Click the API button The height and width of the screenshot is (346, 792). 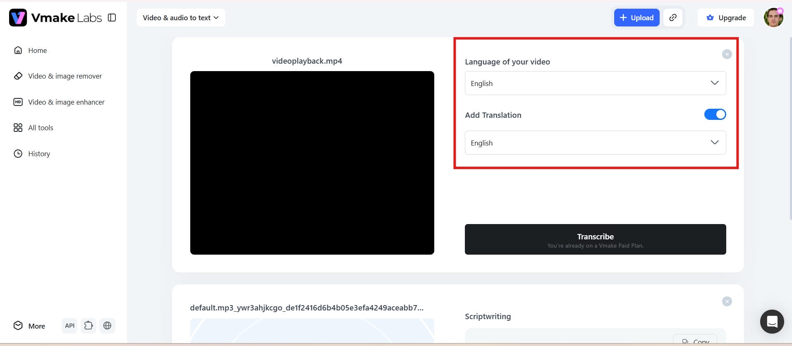(x=70, y=326)
